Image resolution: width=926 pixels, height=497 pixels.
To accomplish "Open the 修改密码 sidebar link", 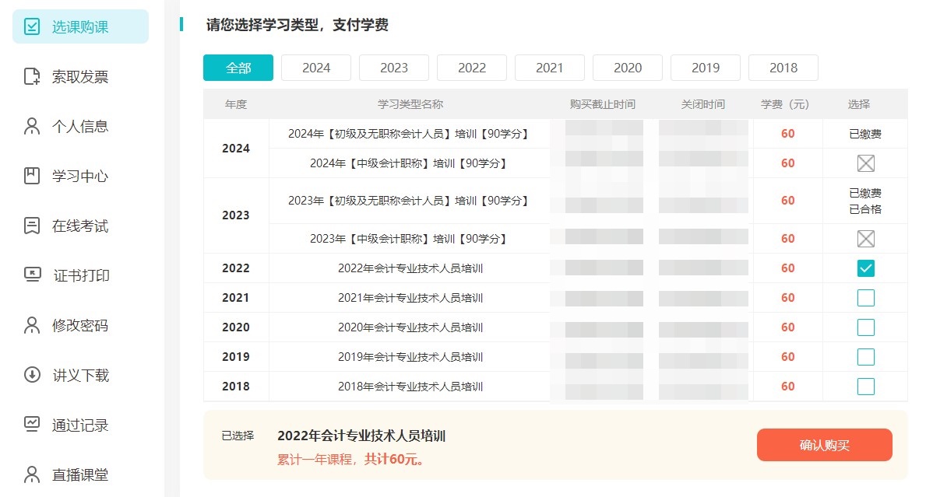I will point(80,326).
